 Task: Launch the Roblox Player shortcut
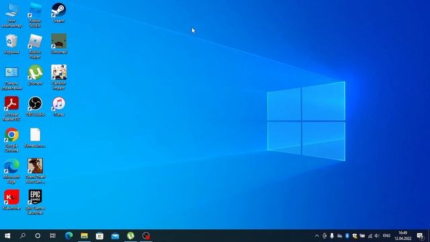click(35, 46)
